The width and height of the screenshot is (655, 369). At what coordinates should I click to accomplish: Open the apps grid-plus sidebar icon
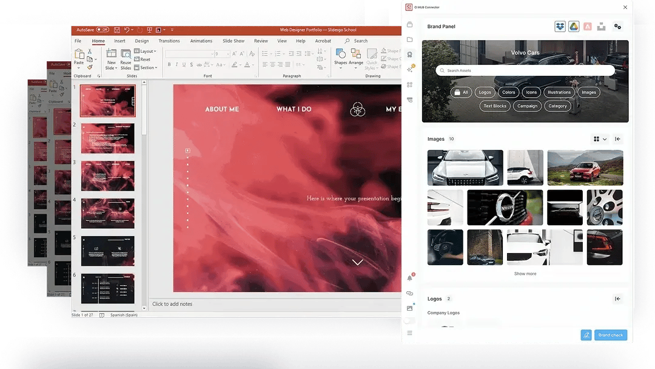tap(410, 85)
